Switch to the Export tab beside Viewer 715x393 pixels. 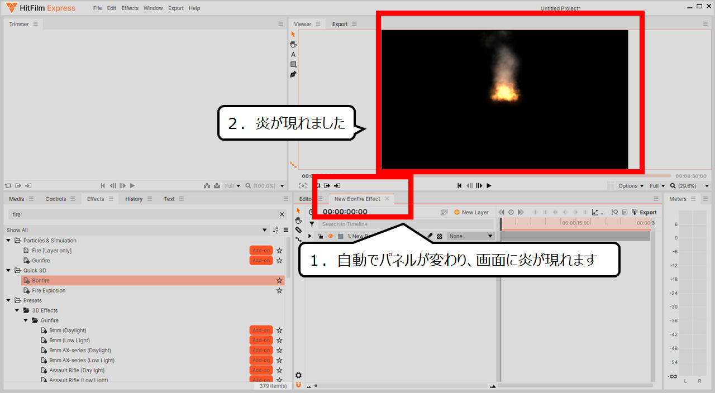pos(340,24)
